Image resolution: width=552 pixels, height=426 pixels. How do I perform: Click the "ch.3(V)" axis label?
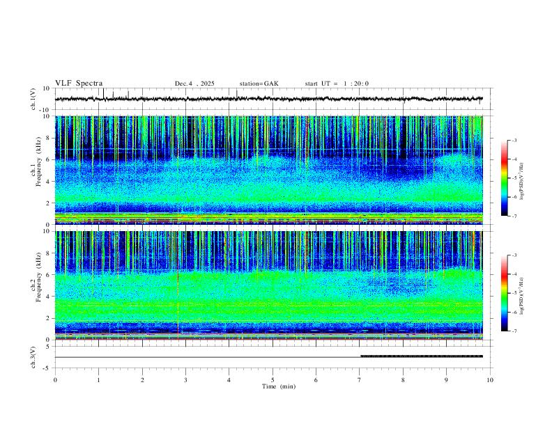33,357
